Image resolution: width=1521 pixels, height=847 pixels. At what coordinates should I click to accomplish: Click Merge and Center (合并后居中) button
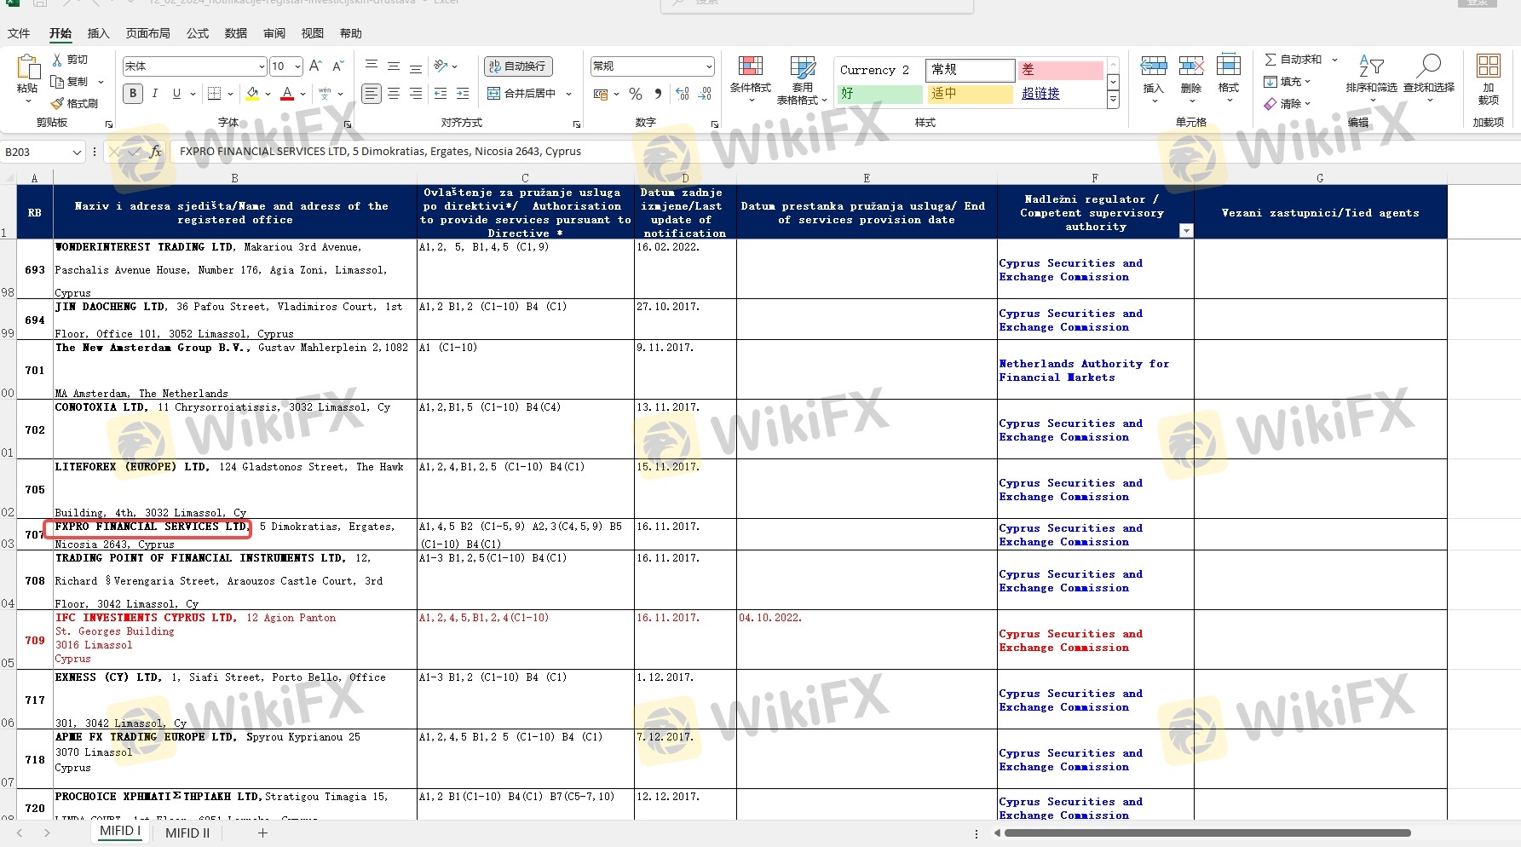point(521,94)
